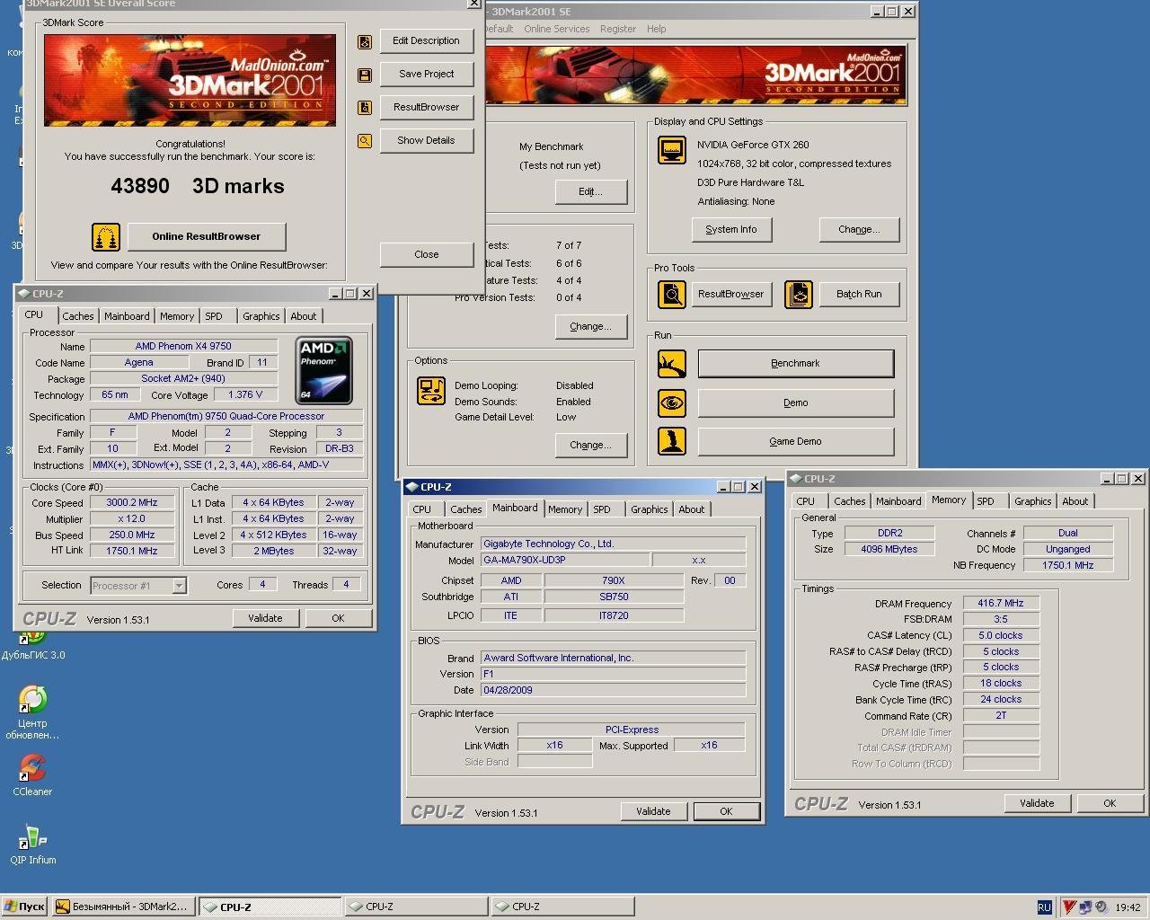The width and height of the screenshot is (1150, 920).
Task: Click the Edit Description icon
Action: pyautogui.click(x=365, y=41)
